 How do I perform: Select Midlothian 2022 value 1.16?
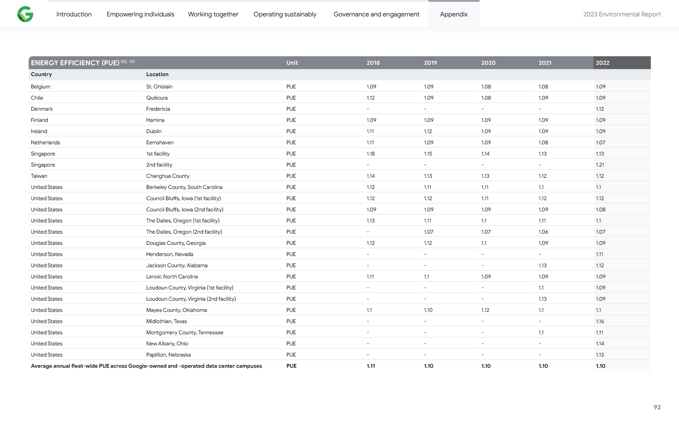click(x=600, y=321)
